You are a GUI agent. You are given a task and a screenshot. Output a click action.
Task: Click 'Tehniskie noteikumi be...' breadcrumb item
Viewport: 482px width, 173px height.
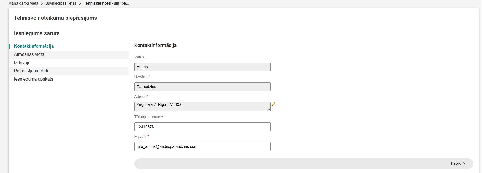coord(106,3)
